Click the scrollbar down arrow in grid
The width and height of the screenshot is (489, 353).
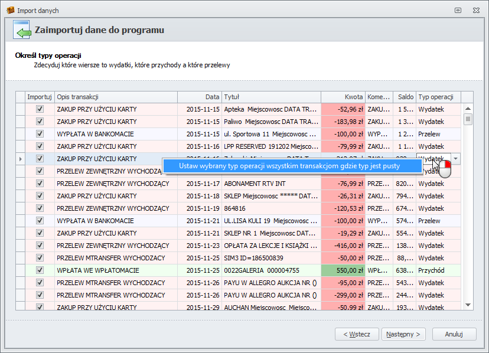click(x=468, y=305)
